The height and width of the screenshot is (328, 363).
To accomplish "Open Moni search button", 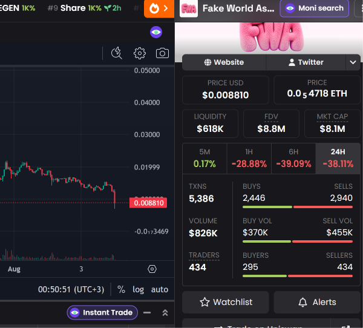I will tap(315, 8).
